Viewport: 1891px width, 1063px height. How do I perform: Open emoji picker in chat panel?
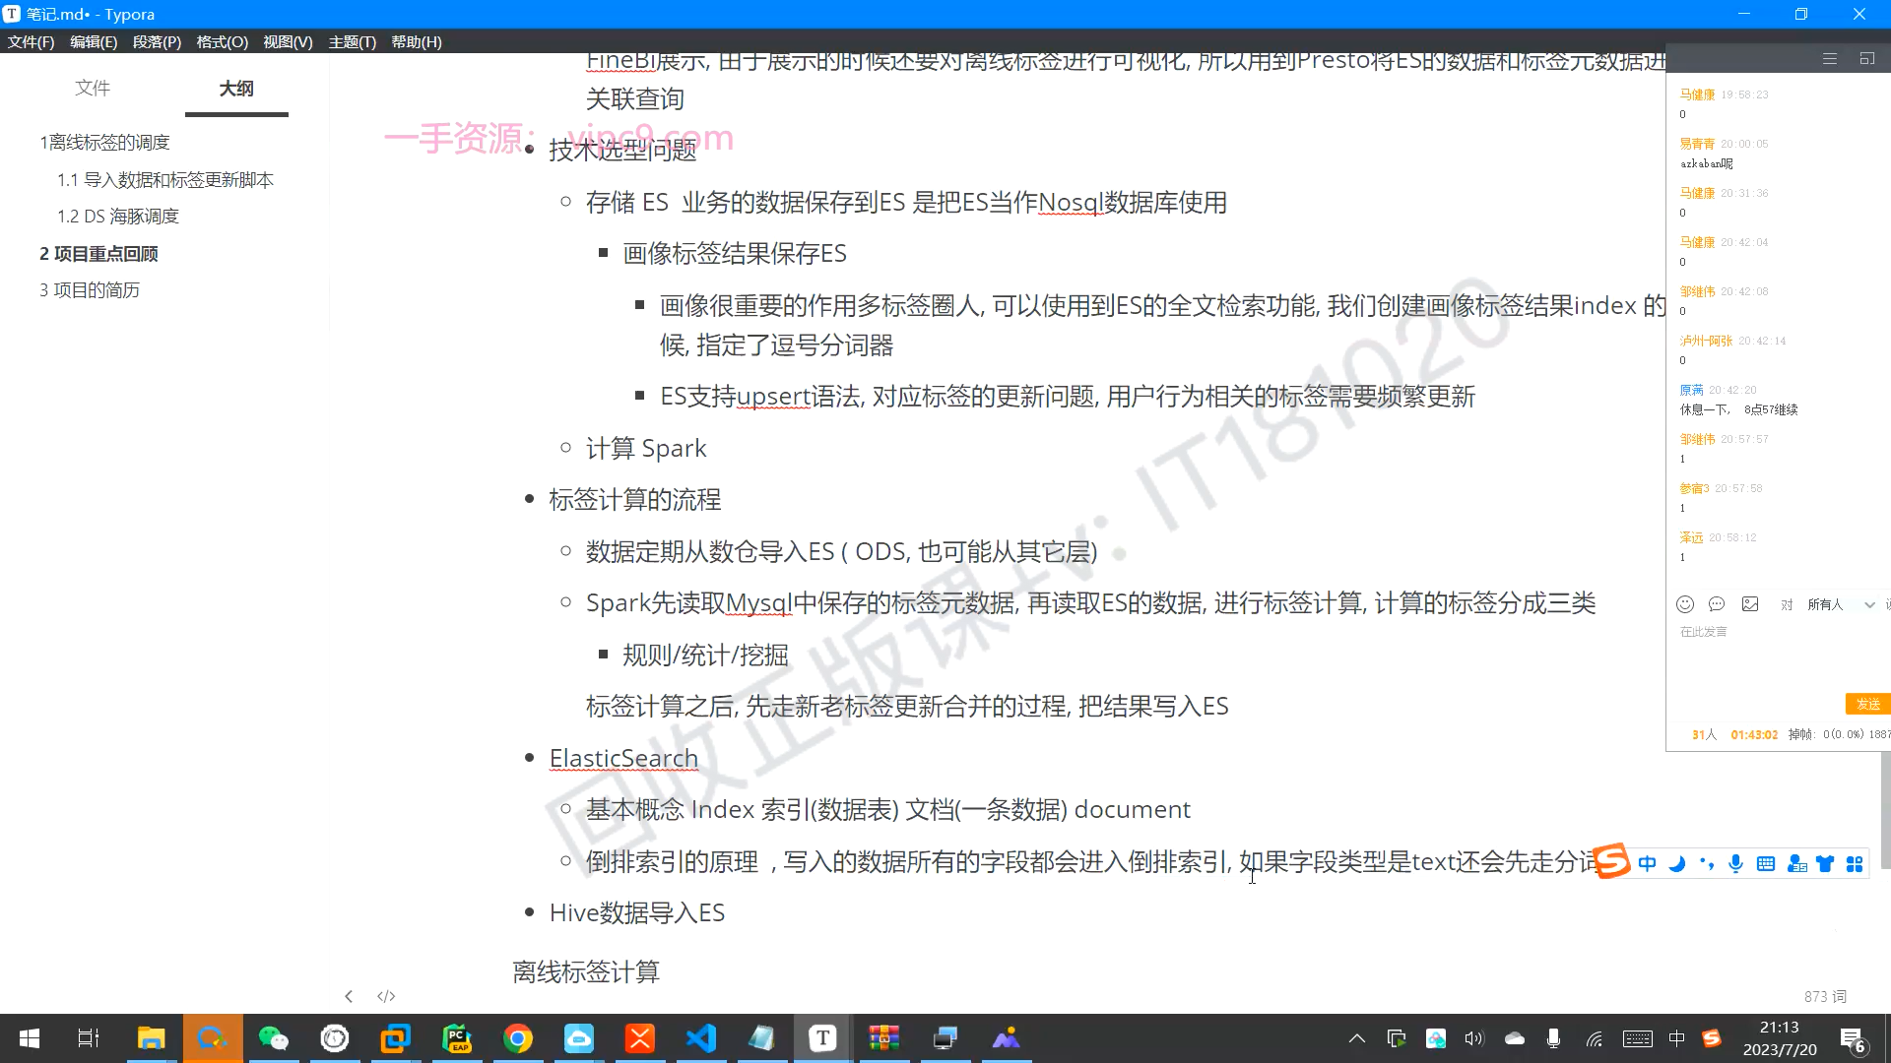[1685, 604]
